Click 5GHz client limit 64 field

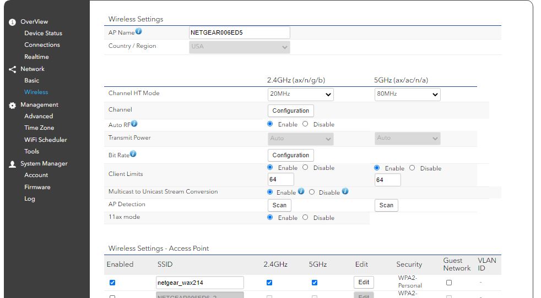(x=388, y=180)
